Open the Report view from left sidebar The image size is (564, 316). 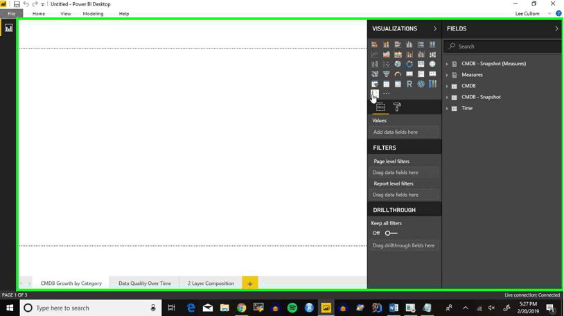(x=8, y=28)
